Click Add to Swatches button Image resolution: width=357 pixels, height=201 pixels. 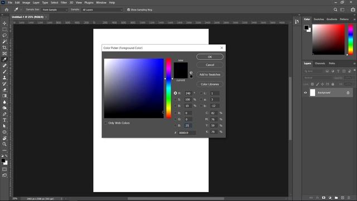[210, 74]
